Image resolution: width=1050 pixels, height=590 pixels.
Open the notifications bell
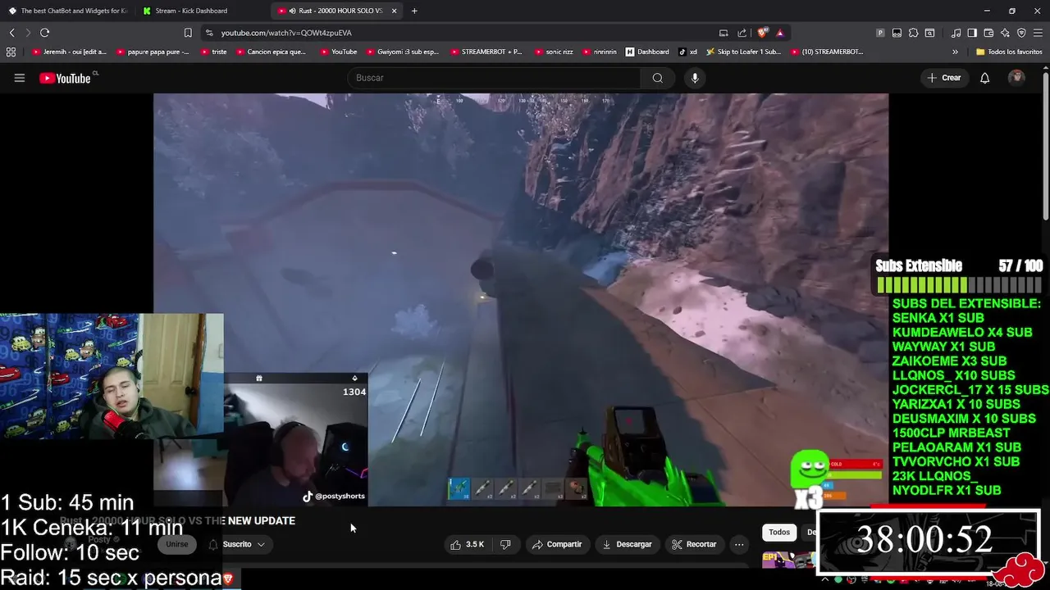coord(984,78)
